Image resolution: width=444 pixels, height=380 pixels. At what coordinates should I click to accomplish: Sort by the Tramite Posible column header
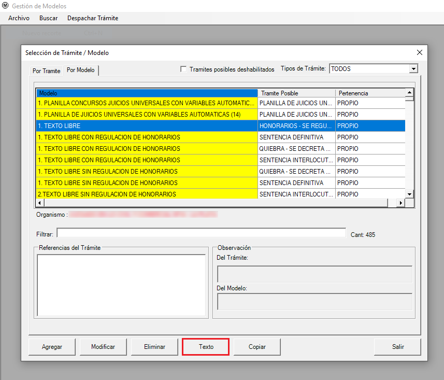[296, 93]
